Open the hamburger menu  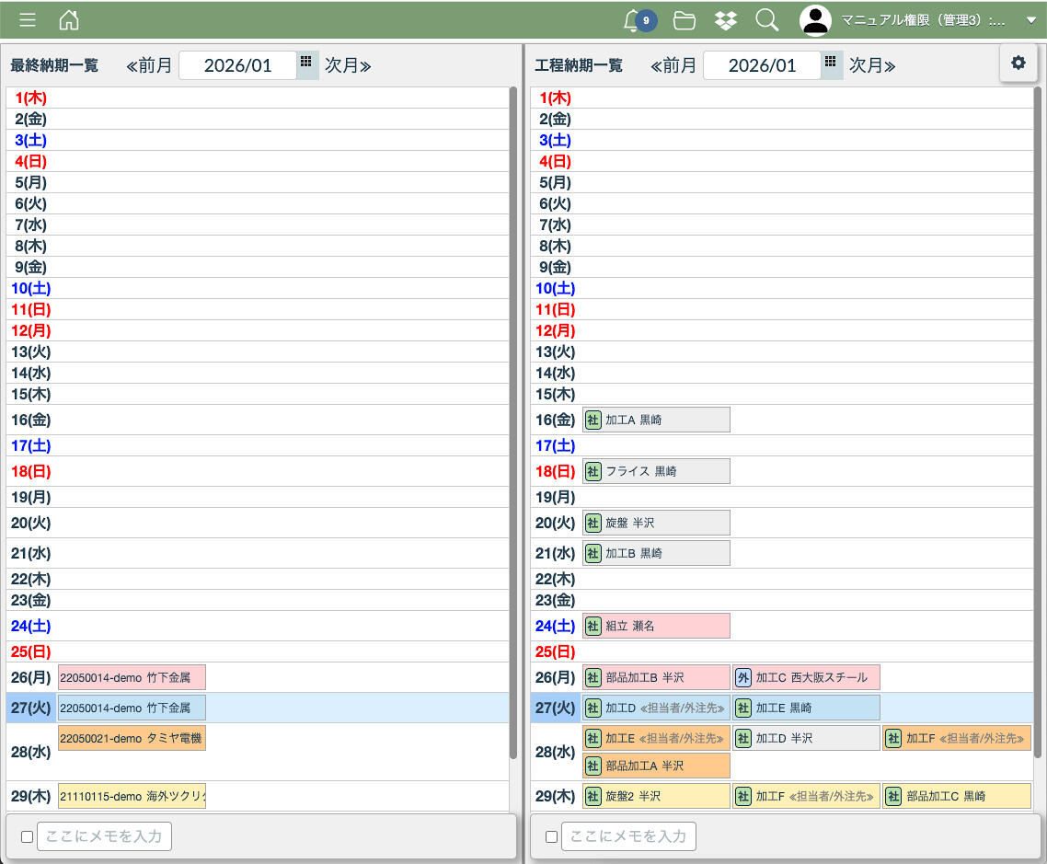tap(28, 20)
